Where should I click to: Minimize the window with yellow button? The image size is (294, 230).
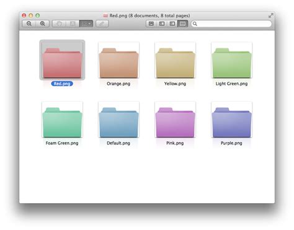click(x=31, y=15)
